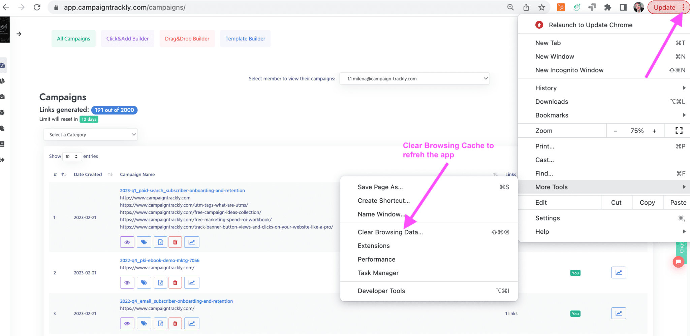The image size is (690, 336).
Task: Click the eye view icon for campaign 1
Action: point(127,242)
